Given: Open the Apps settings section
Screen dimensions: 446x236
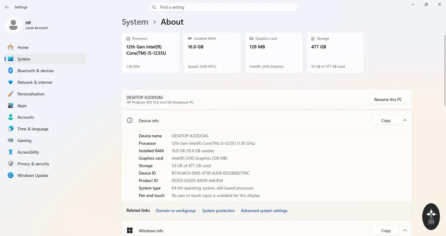Looking at the screenshot, I should [x=45, y=106].
